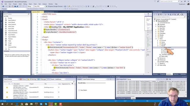Open Create Publish Settings dropdown
Screen dimensions: 190x106
point(94,79)
